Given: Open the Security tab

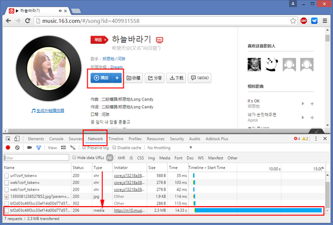Looking at the screenshot, I should click(176, 139).
